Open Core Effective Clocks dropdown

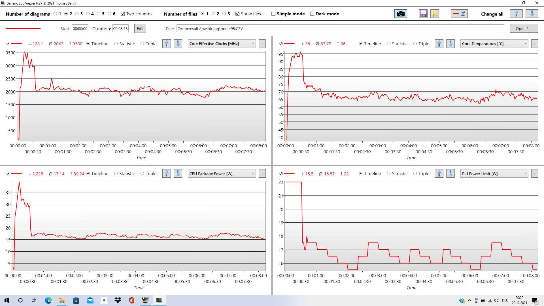(x=222, y=44)
